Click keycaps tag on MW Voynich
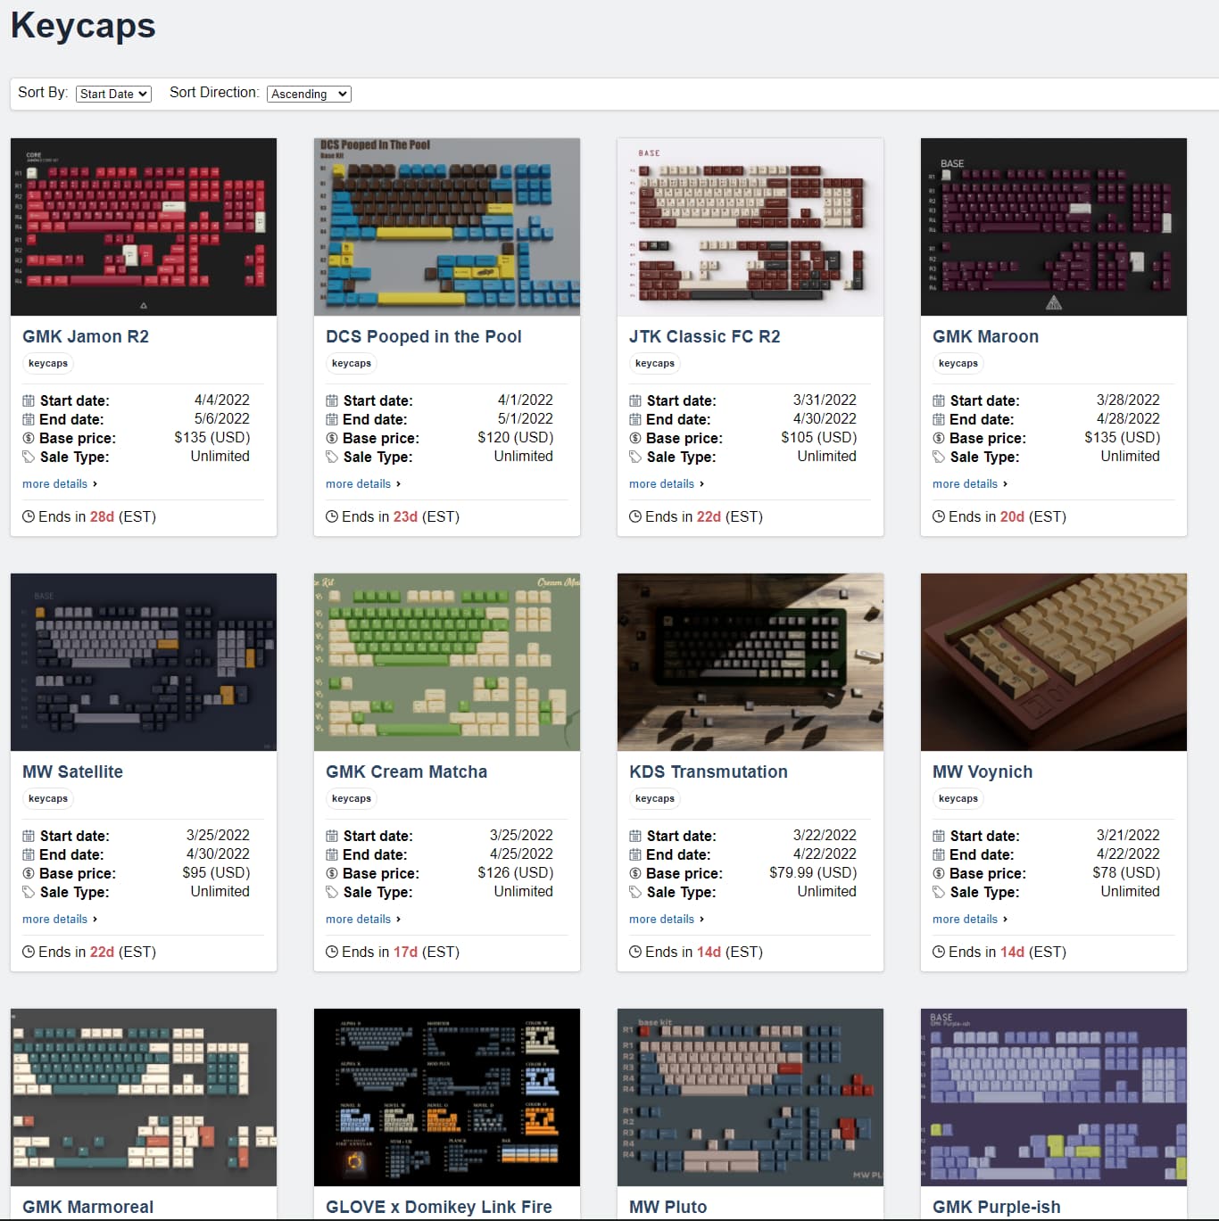The image size is (1219, 1221). 958,798
